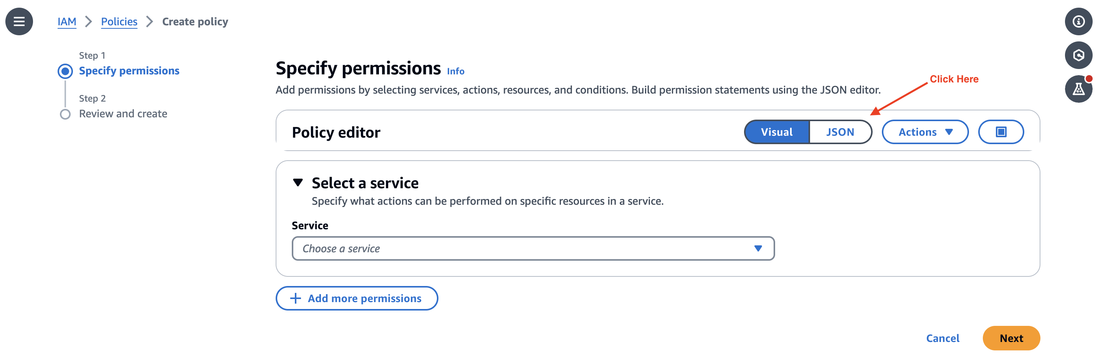
Task: Collapse the Select a service section
Action: (x=298, y=182)
